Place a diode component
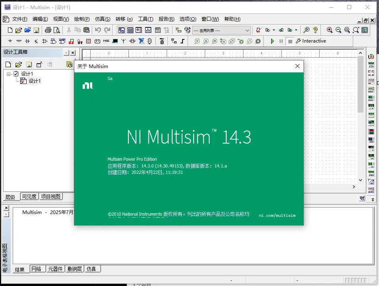This screenshot has width=379, height=286. click(27, 41)
